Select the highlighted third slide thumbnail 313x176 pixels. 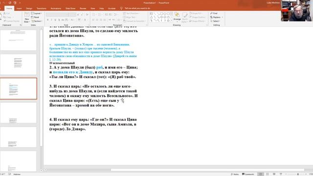click(x=19, y=88)
